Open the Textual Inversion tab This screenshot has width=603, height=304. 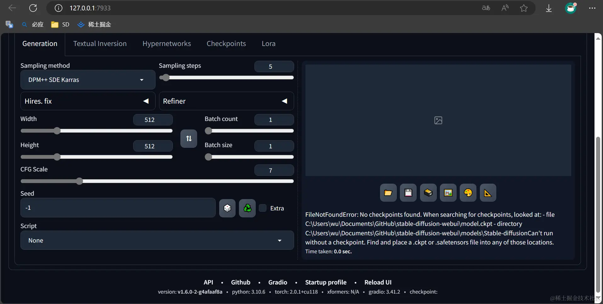[100, 44]
